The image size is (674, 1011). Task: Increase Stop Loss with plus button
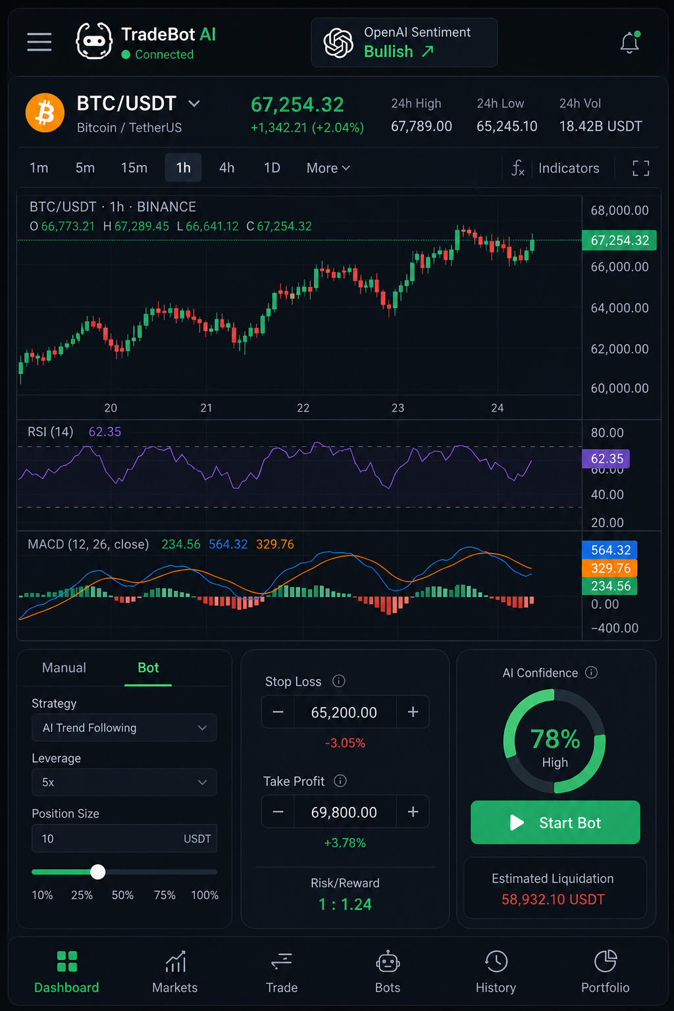click(413, 712)
